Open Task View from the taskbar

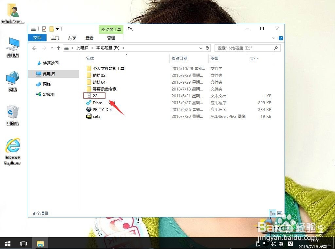23,244
